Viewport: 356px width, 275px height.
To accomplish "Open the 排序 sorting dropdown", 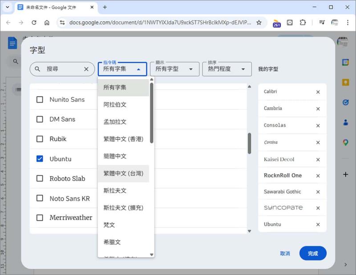I will (x=227, y=69).
